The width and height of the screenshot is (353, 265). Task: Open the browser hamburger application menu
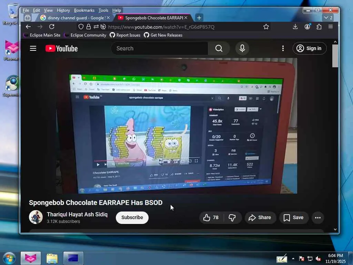(331, 27)
